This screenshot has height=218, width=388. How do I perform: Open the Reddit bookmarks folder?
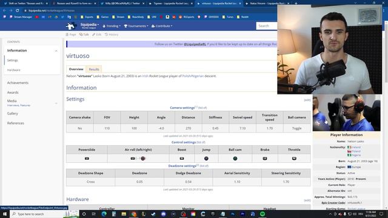pos(242,17)
